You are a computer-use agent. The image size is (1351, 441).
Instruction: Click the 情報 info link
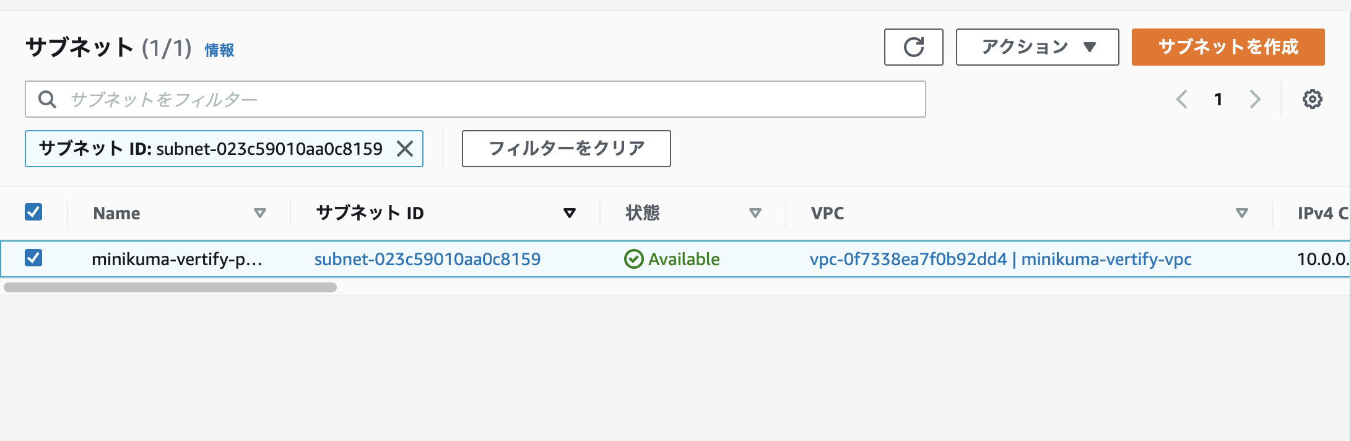point(219,50)
